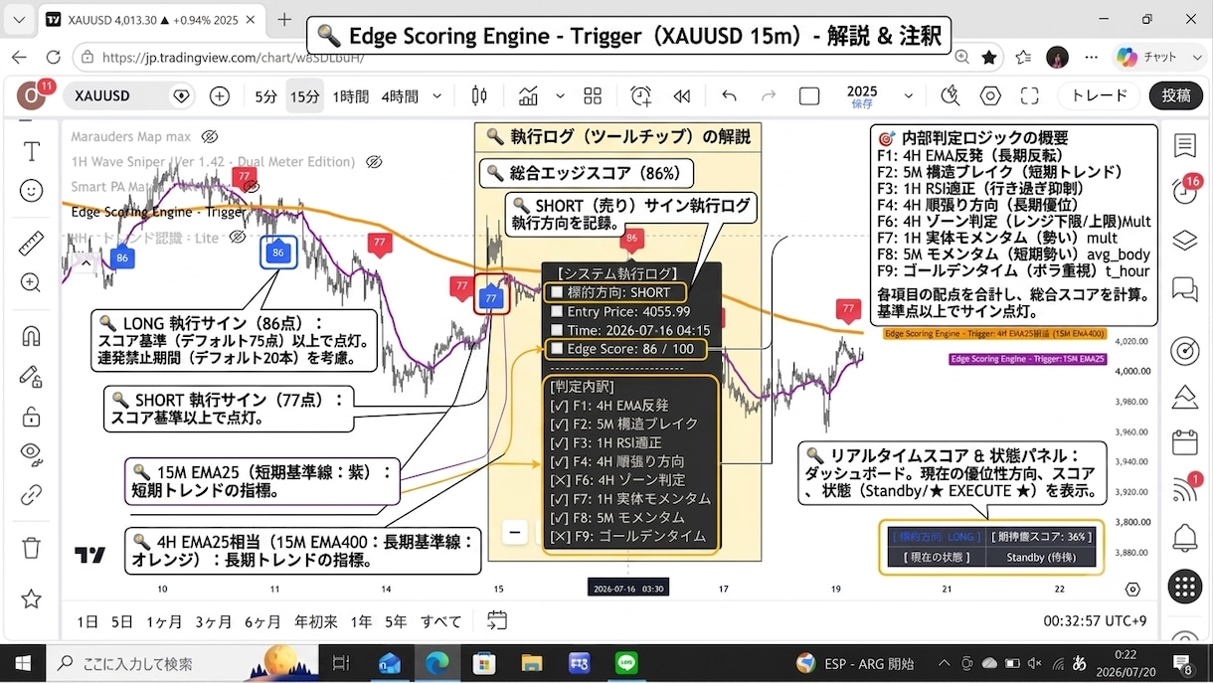
Task: Open the calendar panel in right sidebar
Action: (1184, 442)
